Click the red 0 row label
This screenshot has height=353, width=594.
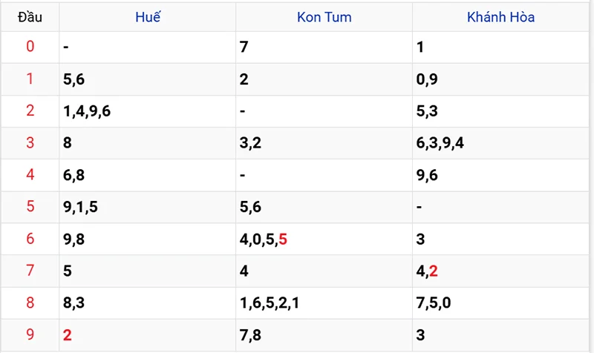[x=30, y=47]
